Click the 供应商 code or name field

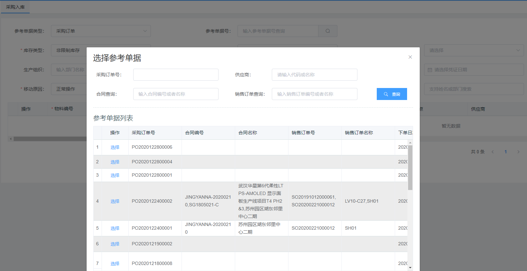[x=314, y=75]
